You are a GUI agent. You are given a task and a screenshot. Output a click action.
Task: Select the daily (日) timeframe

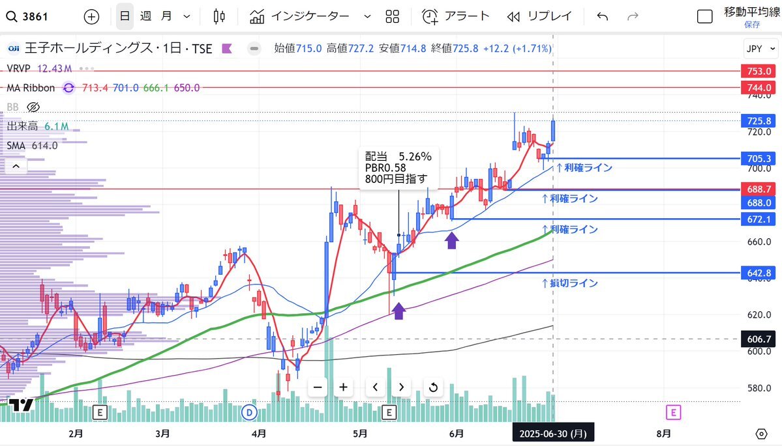[x=125, y=16]
